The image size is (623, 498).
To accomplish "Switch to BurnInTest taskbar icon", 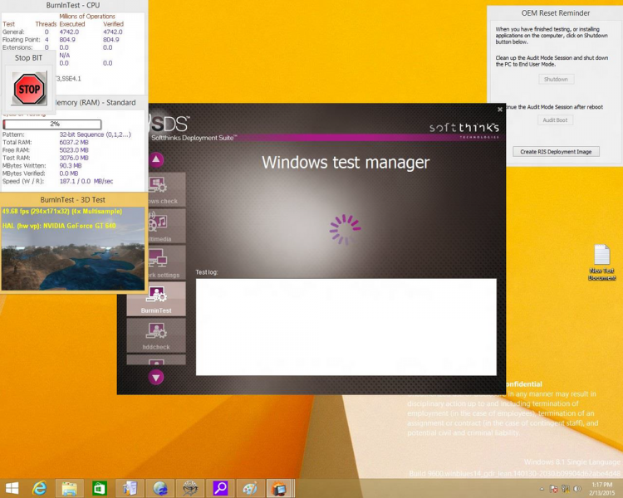I will pos(280,488).
